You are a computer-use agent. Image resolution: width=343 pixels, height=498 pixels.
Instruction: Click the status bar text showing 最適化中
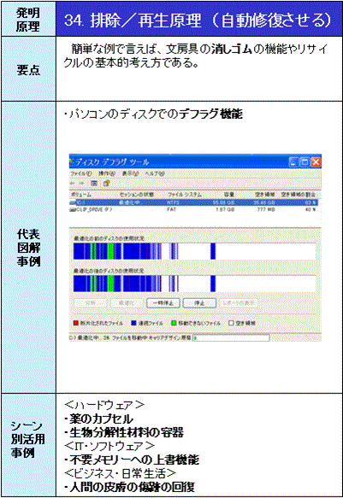pyautogui.click(x=130, y=338)
